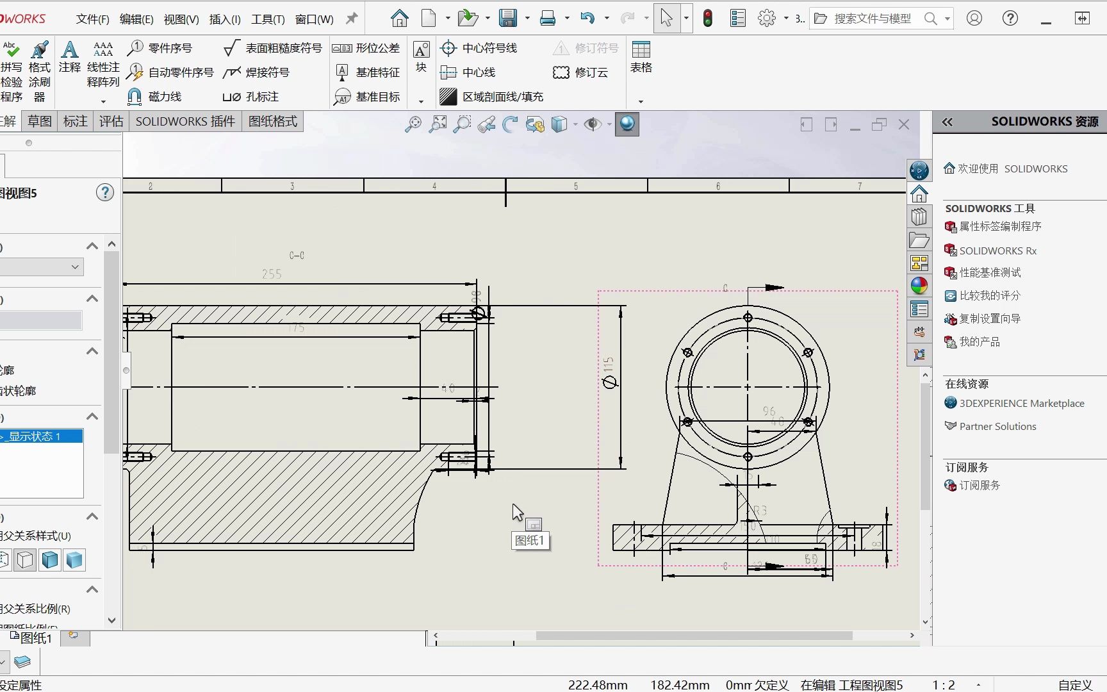Expand the Print button dropdown arrow
The height and width of the screenshot is (692, 1107).
(x=567, y=19)
